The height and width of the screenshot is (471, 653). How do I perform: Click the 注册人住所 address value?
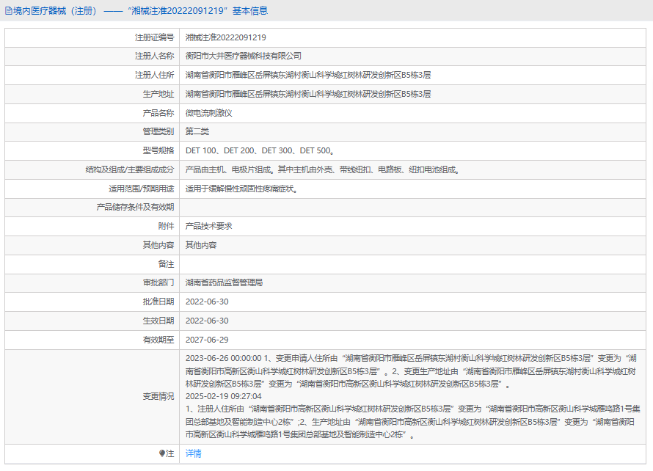[x=308, y=75]
